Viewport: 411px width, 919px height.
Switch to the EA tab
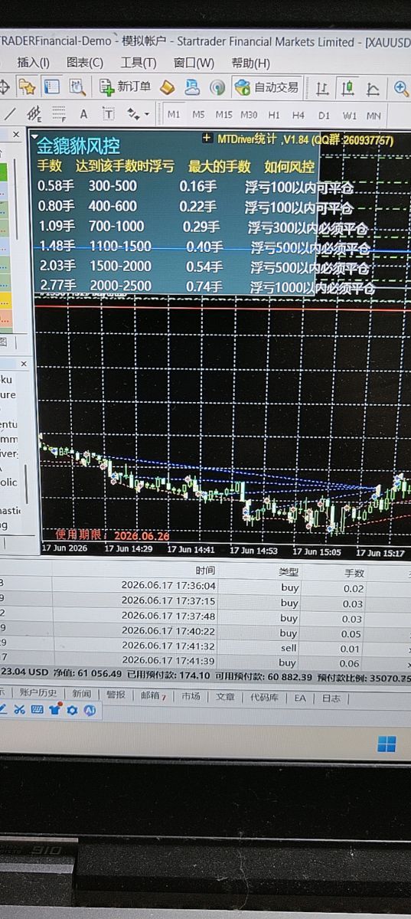click(300, 698)
